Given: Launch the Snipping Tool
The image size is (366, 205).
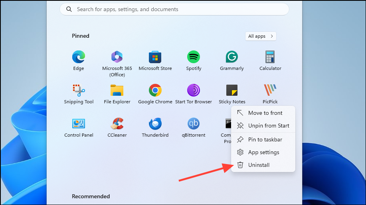Looking at the screenshot, I should (79, 94).
